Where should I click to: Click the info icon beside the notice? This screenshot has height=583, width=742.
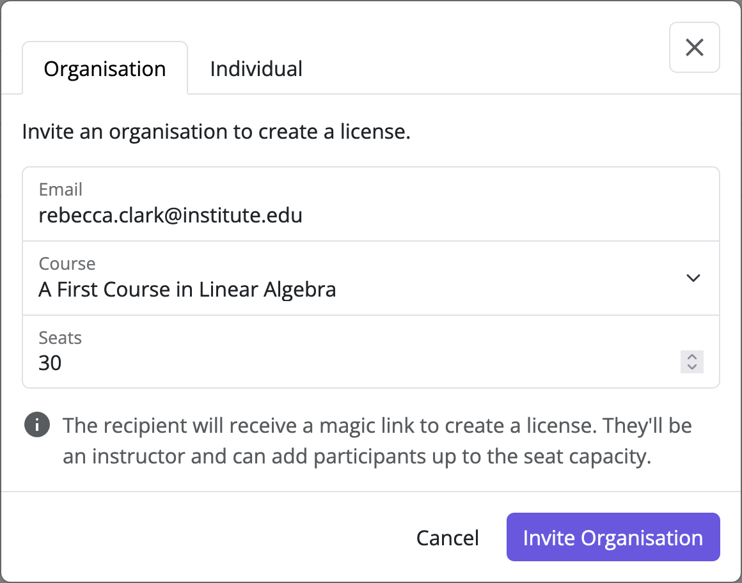click(x=36, y=424)
